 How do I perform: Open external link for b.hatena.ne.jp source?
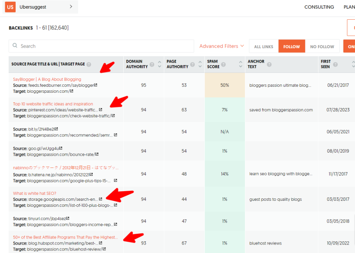tap(91, 174)
